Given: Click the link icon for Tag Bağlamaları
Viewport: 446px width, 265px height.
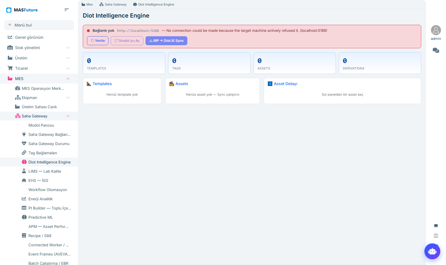Looking at the screenshot, I should pyautogui.click(x=24, y=153).
